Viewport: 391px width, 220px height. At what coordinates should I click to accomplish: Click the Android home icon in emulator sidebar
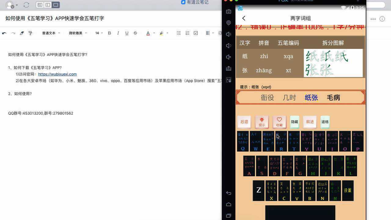[x=228, y=204]
